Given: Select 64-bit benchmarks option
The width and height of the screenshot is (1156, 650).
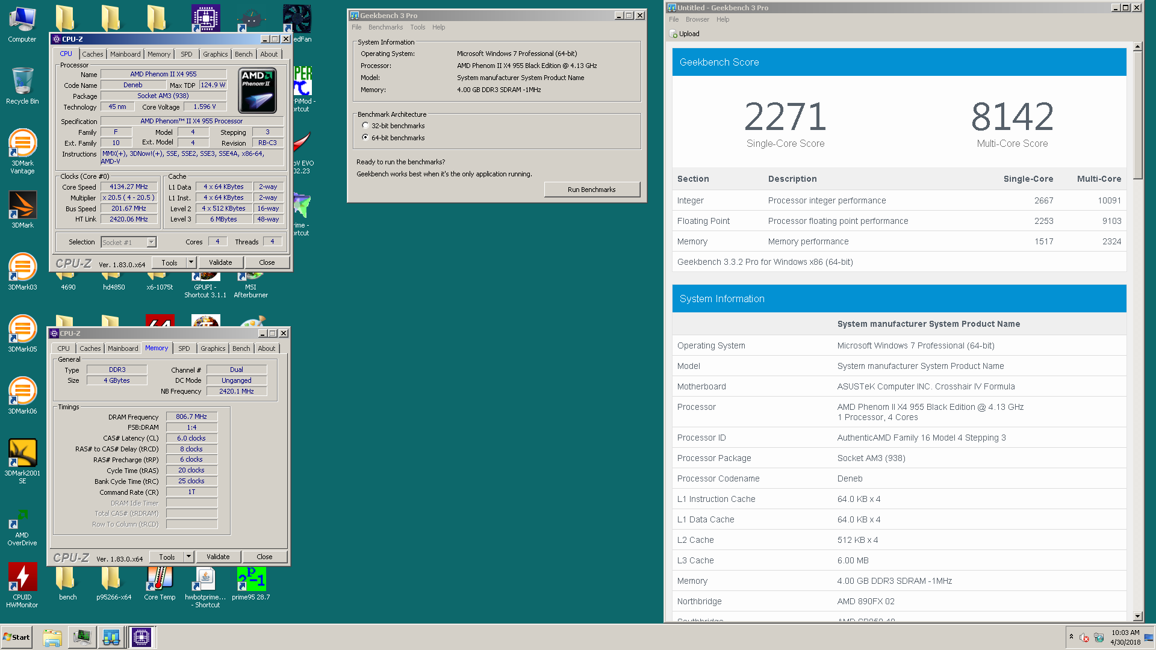Looking at the screenshot, I should coord(365,138).
